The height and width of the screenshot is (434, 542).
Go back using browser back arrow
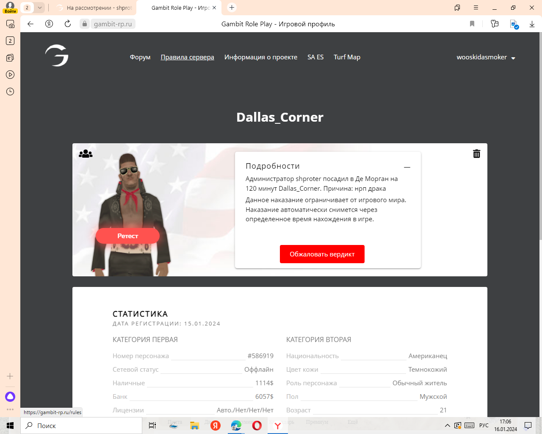(x=30, y=24)
